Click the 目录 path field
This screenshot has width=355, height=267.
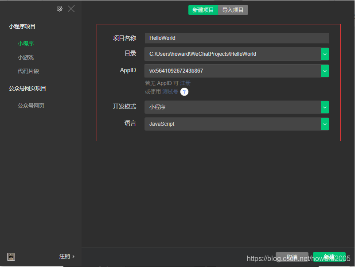tap(233, 54)
